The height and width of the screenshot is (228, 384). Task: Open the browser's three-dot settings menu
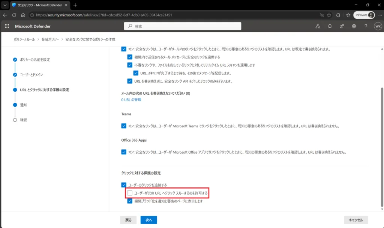pyautogui.click(x=380, y=15)
